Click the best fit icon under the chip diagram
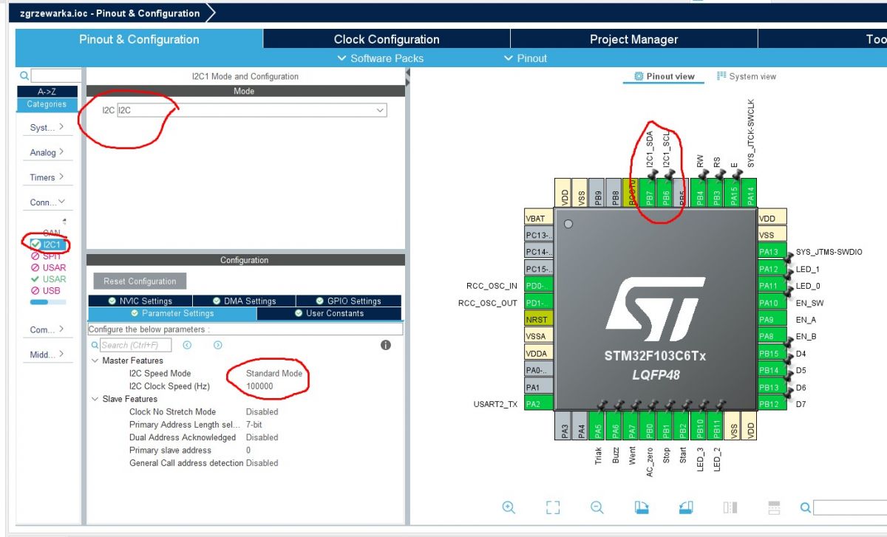This screenshot has width=887, height=537. pyautogui.click(x=552, y=507)
